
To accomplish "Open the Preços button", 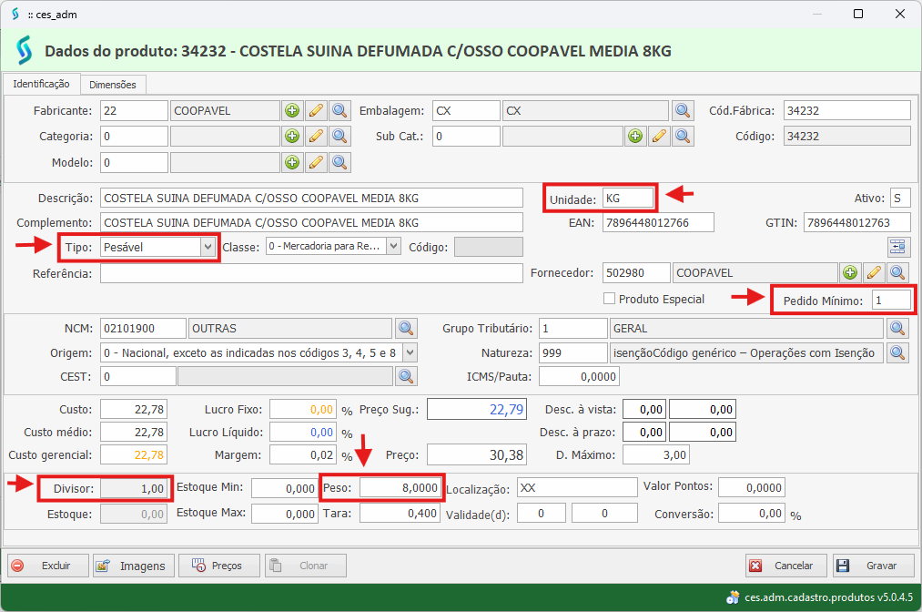I will tap(218, 566).
